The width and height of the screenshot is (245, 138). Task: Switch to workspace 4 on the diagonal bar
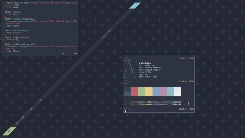coord(117,23)
